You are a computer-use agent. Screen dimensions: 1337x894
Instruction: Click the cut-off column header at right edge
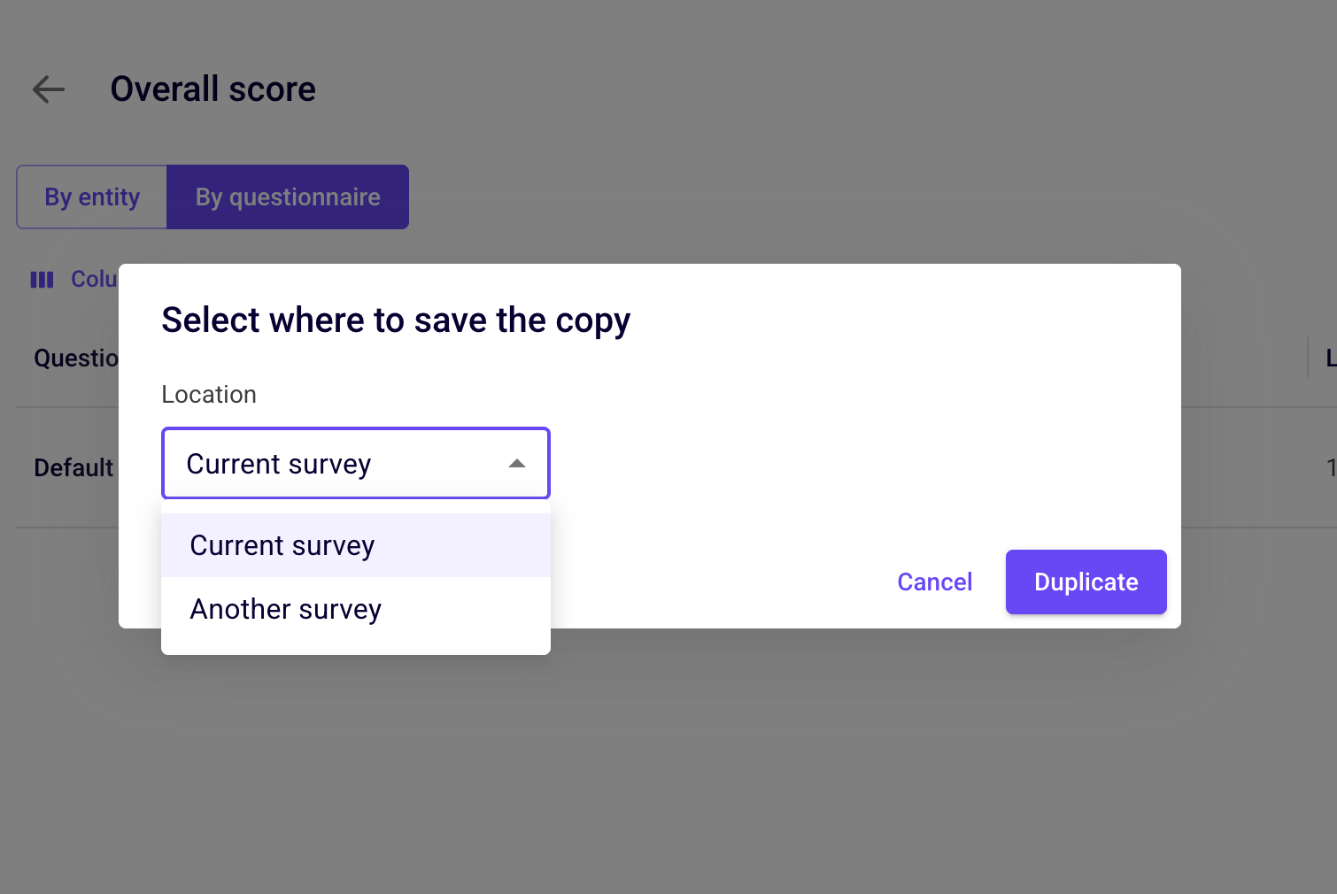pyautogui.click(x=1331, y=358)
